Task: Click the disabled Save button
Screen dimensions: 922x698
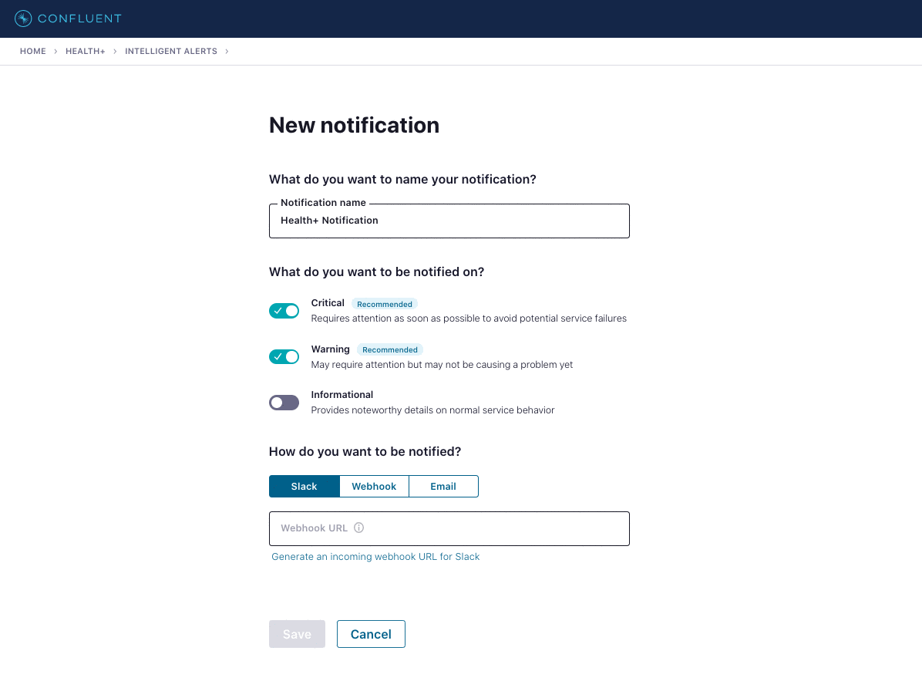Action: click(x=297, y=634)
